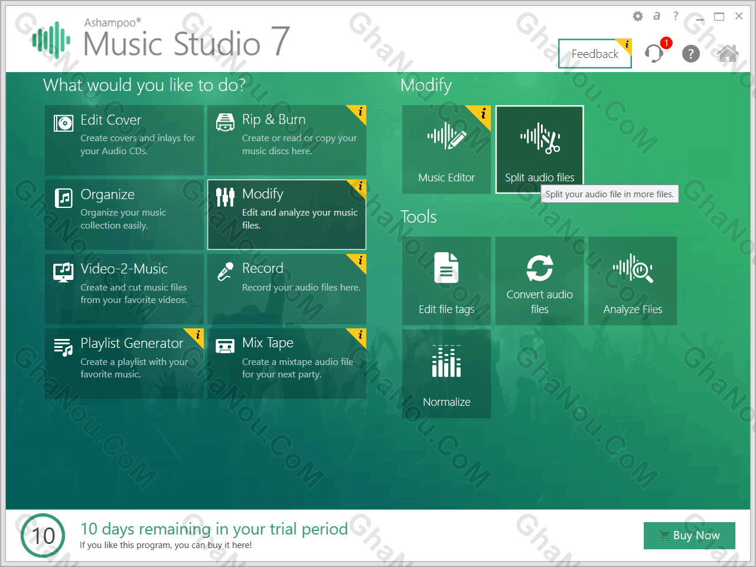
Task: Click the info corner on Record tile
Action: (359, 262)
